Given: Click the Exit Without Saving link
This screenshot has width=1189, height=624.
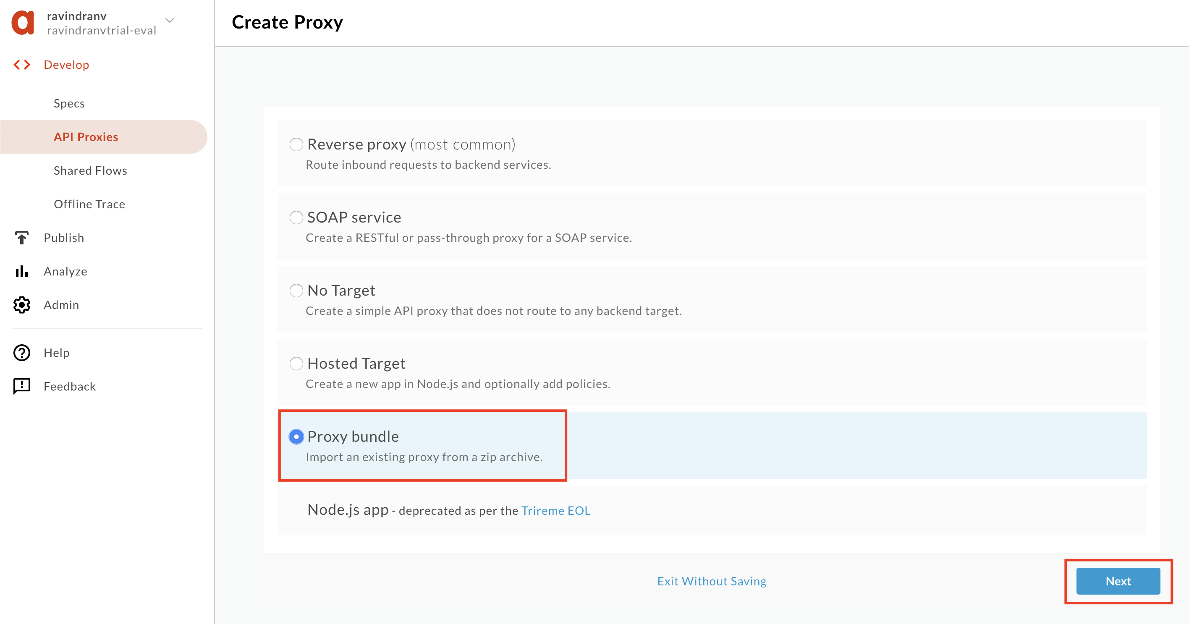Looking at the screenshot, I should pos(712,581).
